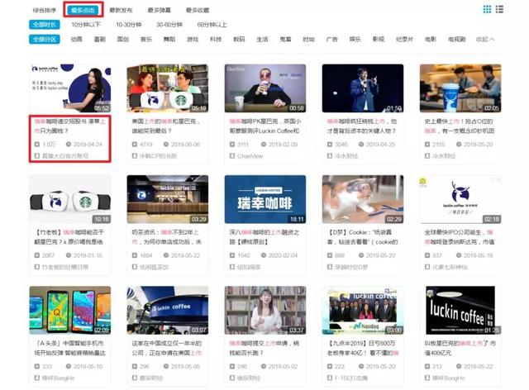
Task: Click the play count icon beside 837
Action: 427,255
